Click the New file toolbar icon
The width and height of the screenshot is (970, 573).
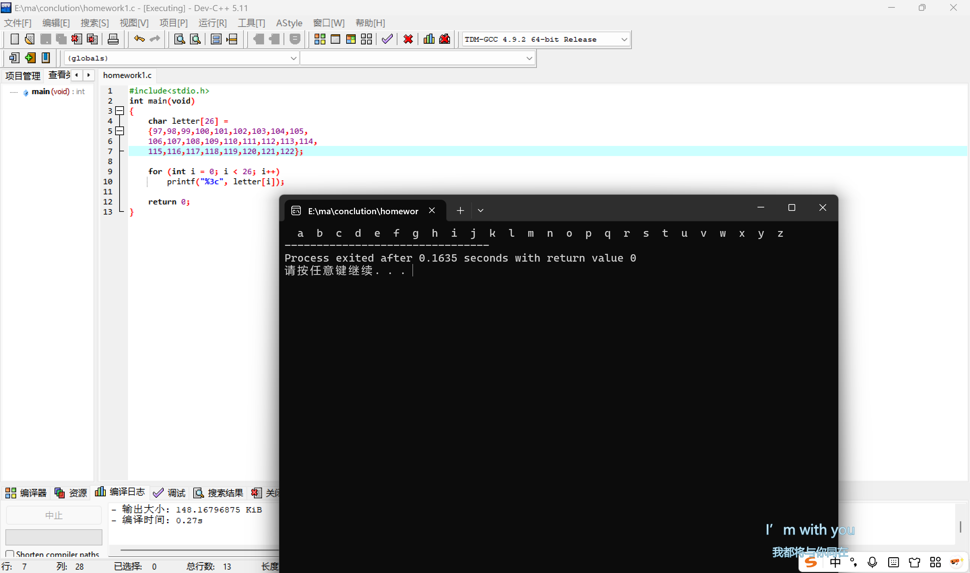click(14, 39)
